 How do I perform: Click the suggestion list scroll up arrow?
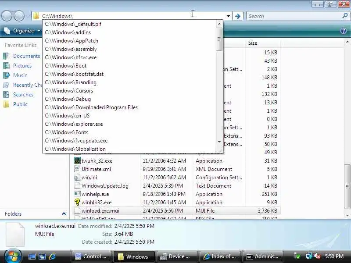coord(219,24)
